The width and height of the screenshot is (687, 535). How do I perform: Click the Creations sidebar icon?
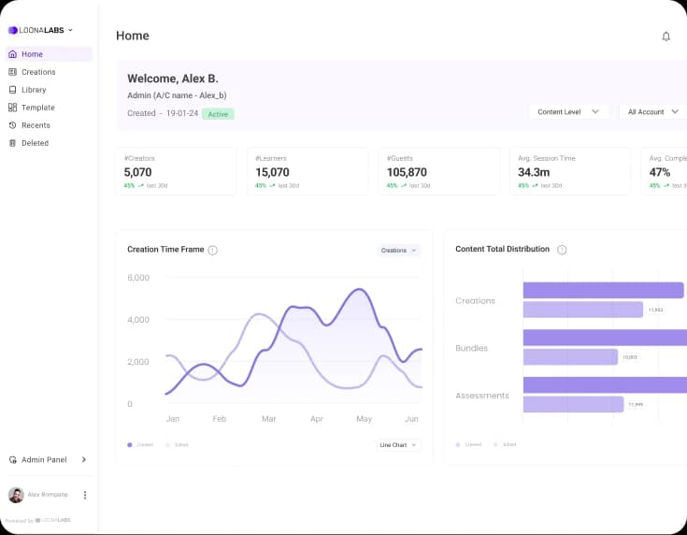[x=12, y=72]
